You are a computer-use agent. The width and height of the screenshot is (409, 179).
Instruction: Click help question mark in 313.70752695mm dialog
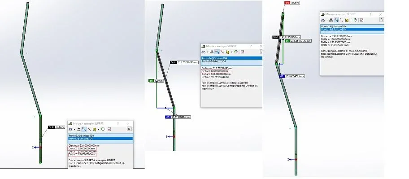click(251, 46)
